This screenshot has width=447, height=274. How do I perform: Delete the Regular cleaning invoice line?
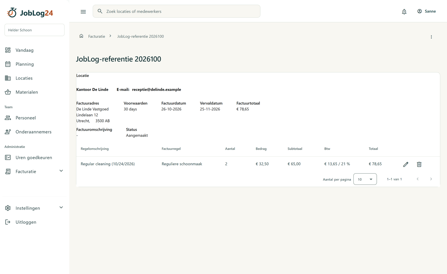419,164
